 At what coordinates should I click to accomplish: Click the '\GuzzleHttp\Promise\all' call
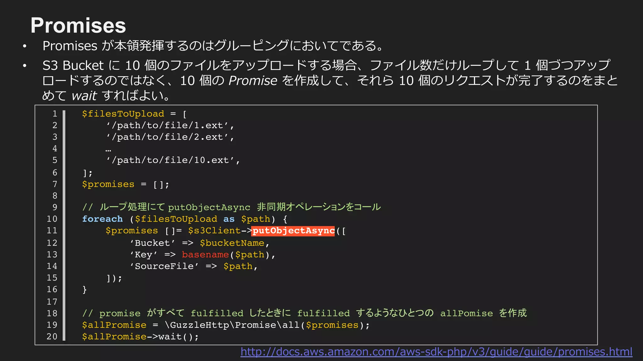[x=232, y=325]
